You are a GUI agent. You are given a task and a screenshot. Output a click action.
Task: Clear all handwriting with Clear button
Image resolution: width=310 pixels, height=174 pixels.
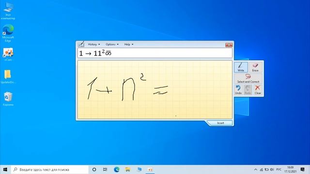coord(258,89)
